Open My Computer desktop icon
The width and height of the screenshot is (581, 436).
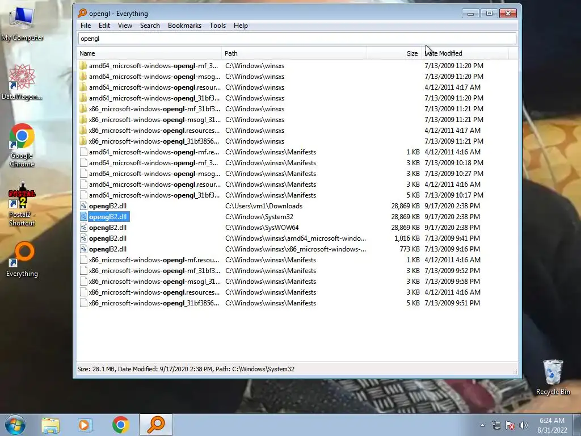click(x=22, y=24)
